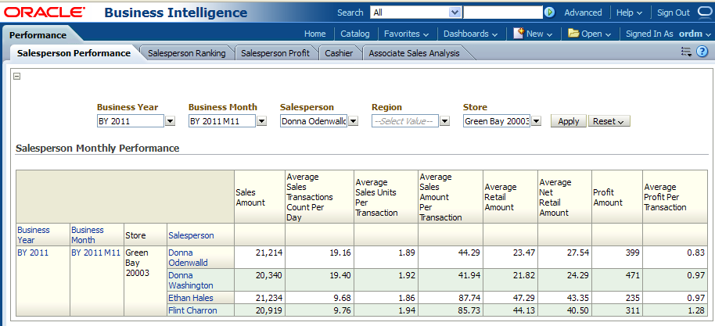Click the New document icon

coord(519,34)
